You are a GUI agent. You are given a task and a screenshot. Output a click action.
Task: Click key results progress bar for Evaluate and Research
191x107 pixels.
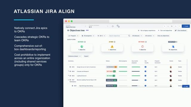click(136, 71)
